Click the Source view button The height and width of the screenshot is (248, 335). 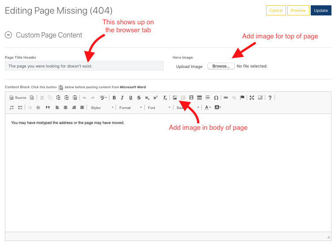coord(18,98)
